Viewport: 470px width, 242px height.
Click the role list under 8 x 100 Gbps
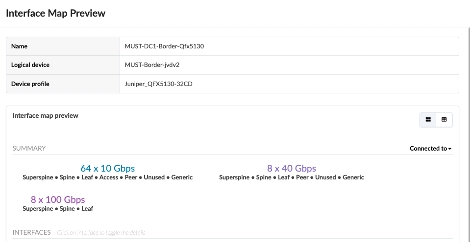[x=58, y=209]
